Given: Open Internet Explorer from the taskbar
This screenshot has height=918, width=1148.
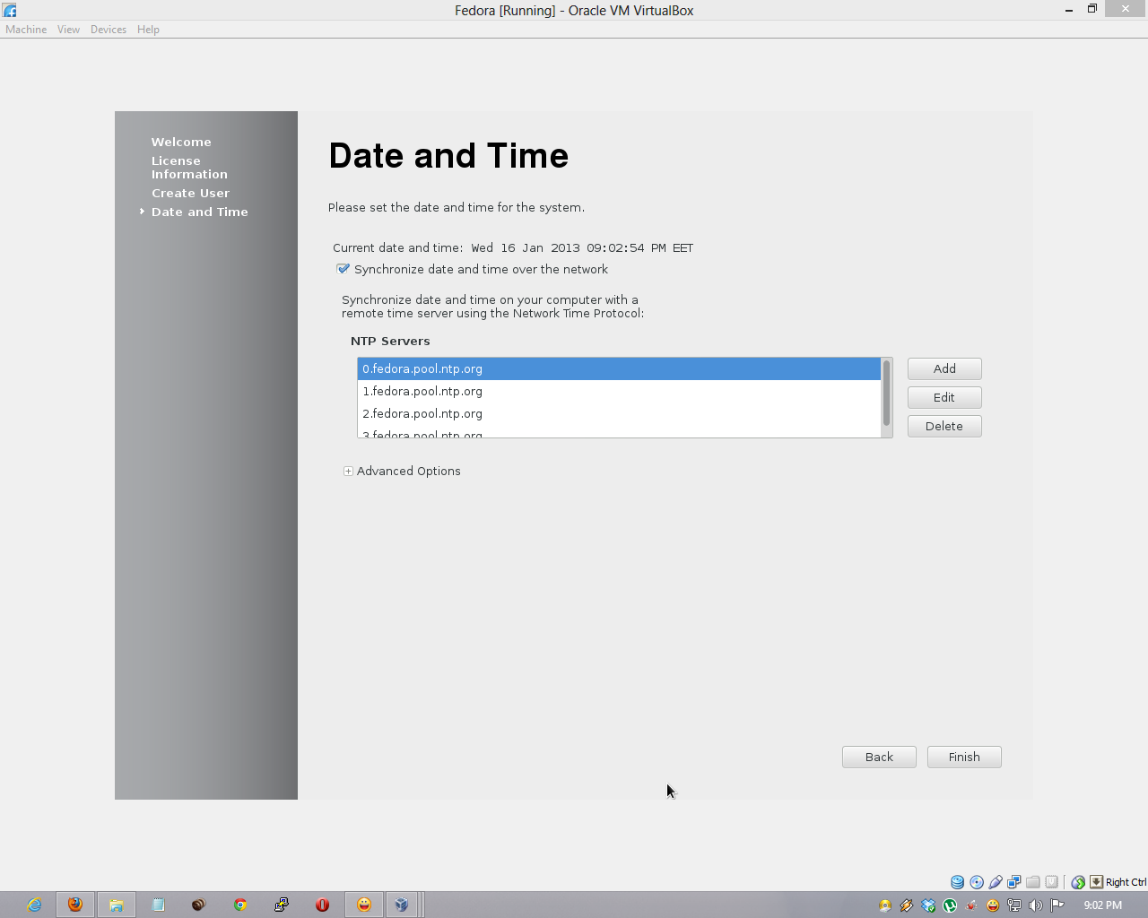Looking at the screenshot, I should (x=34, y=905).
